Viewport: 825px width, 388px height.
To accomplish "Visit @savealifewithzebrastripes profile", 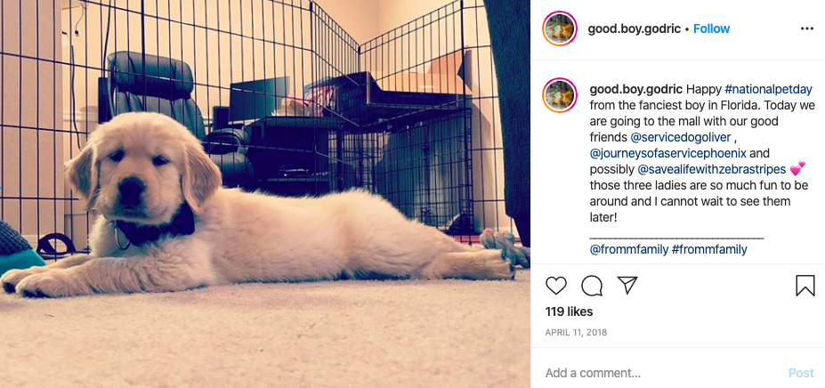I will click(x=711, y=169).
